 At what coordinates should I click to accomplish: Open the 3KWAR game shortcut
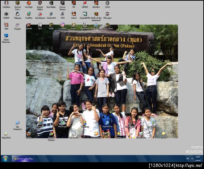(29, 26)
